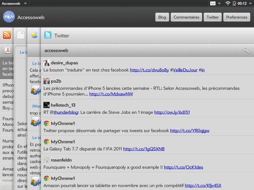Open hellotech_13 avatar
Image resolution: width=254 pixels, height=190 pixels.
point(46,105)
